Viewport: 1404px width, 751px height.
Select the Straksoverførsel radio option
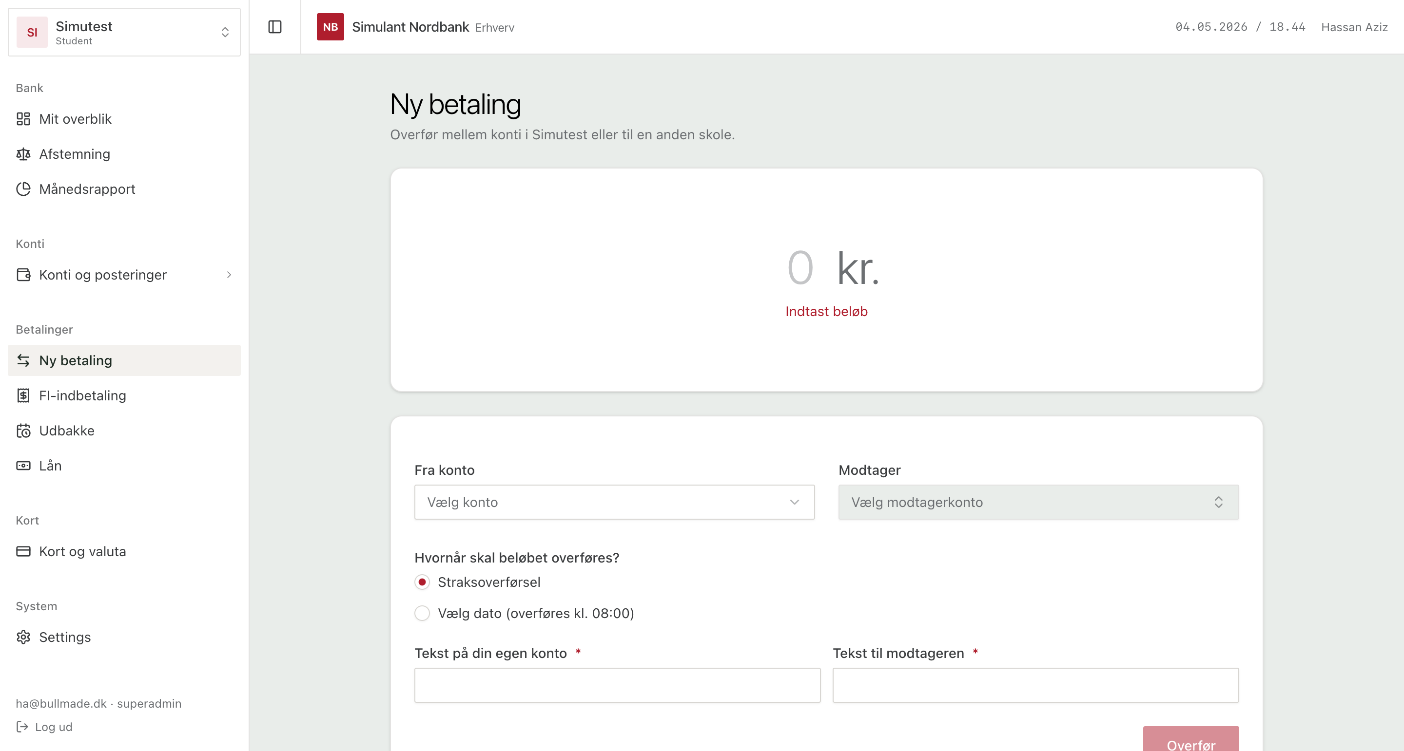point(422,582)
